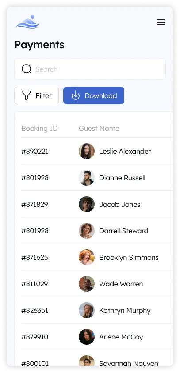Select guest name Arlene McCoy

[121, 337]
